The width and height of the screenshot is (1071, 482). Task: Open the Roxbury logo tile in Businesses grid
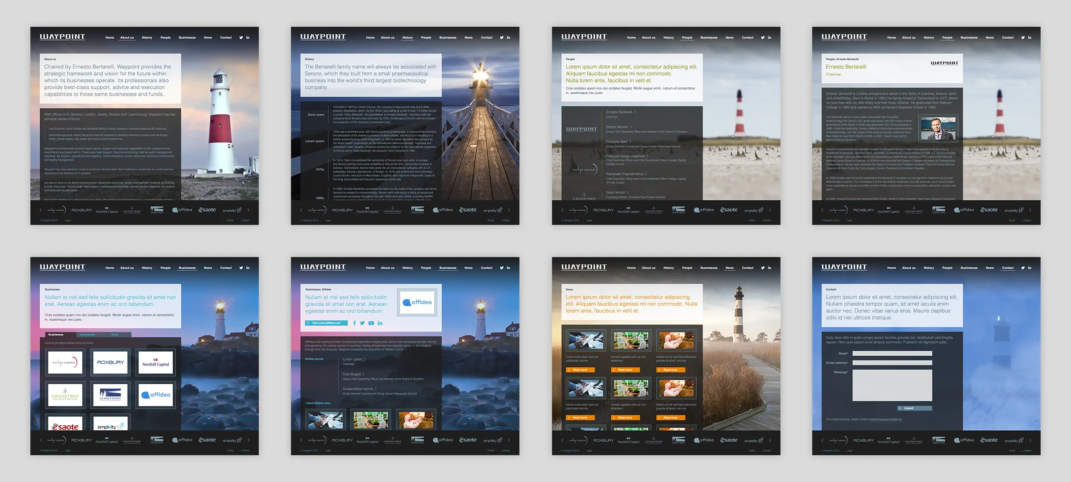pyautogui.click(x=110, y=362)
